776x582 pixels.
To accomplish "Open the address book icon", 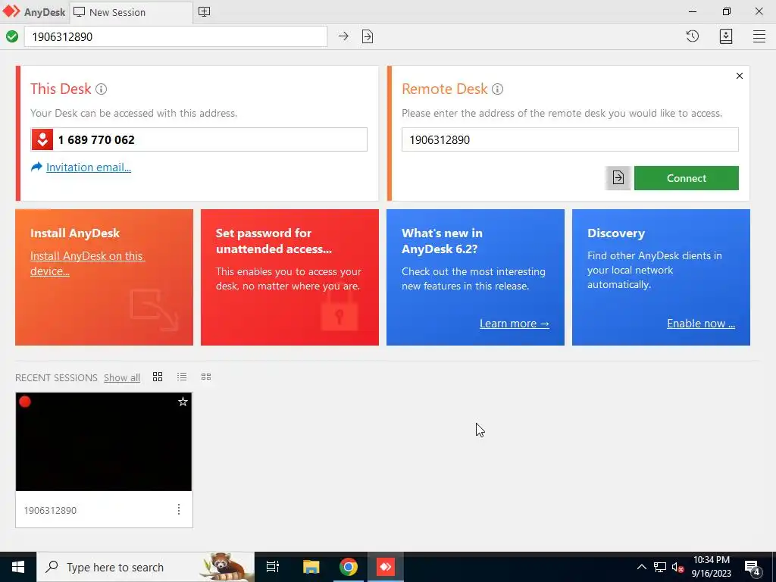I will (725, 36).
